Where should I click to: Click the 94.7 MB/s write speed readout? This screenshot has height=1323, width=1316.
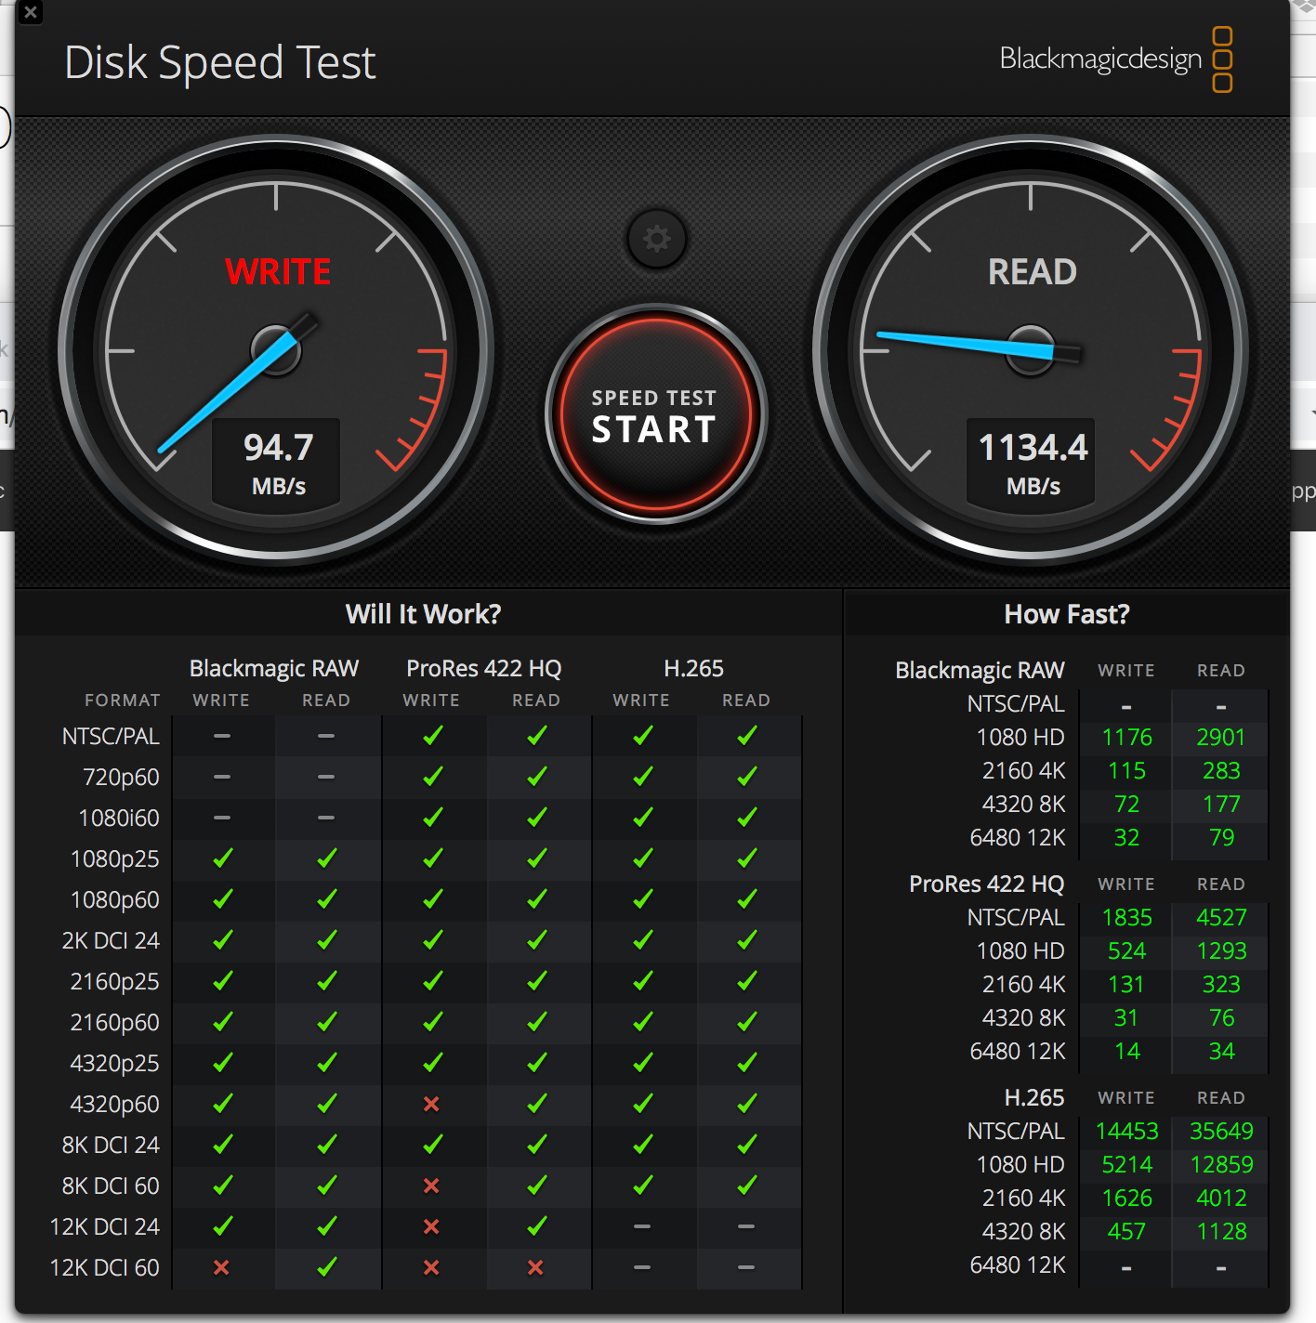coord(278,463)
